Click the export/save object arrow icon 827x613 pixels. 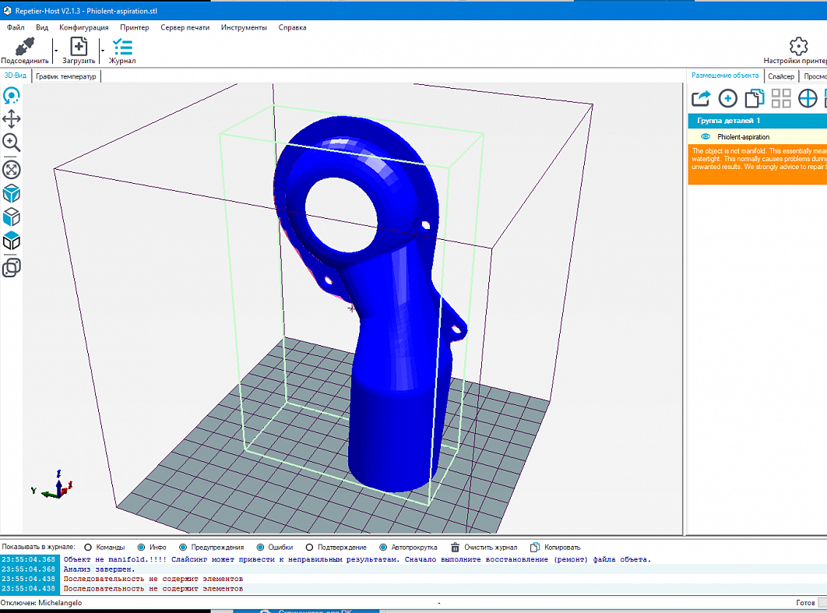point(701,98)
